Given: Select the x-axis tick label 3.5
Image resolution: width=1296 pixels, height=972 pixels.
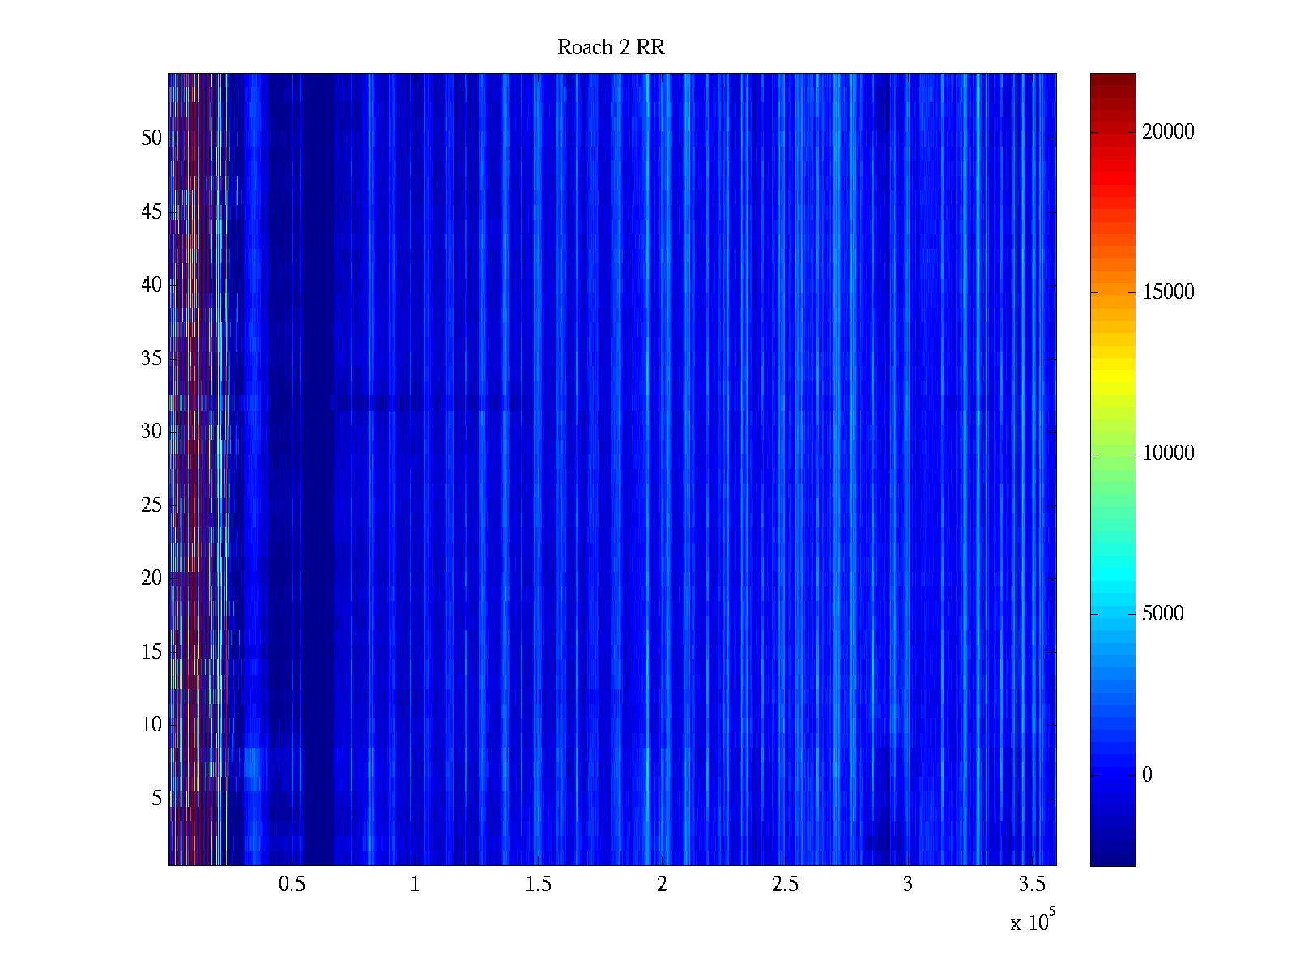Looking at the screenshot, I should [x=1032, y=885].
